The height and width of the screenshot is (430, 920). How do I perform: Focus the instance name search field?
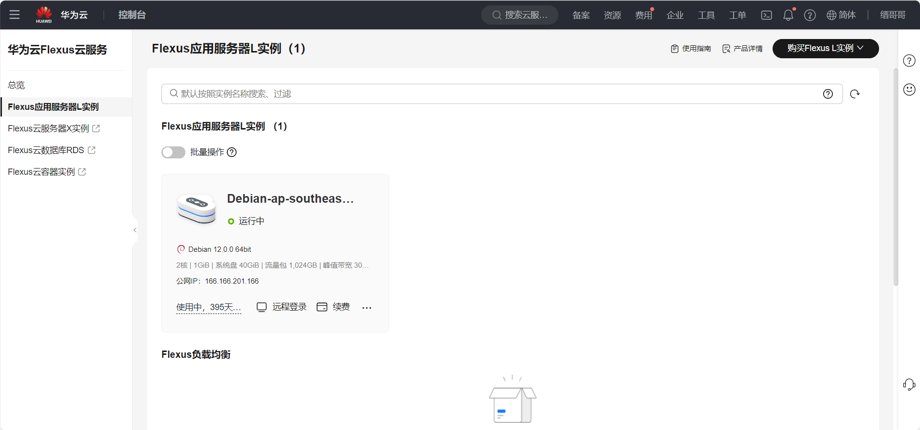pyautogui.click(x=502, y=94)
